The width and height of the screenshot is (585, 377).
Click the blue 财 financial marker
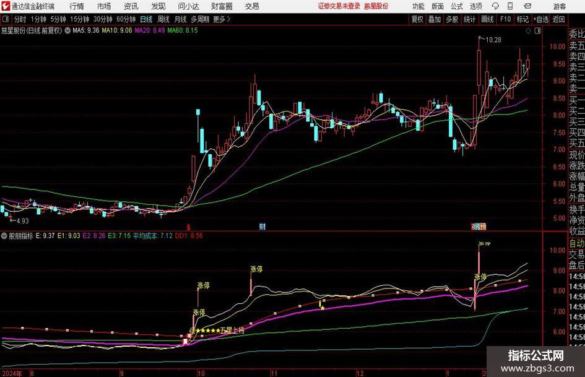coord(262,226)
